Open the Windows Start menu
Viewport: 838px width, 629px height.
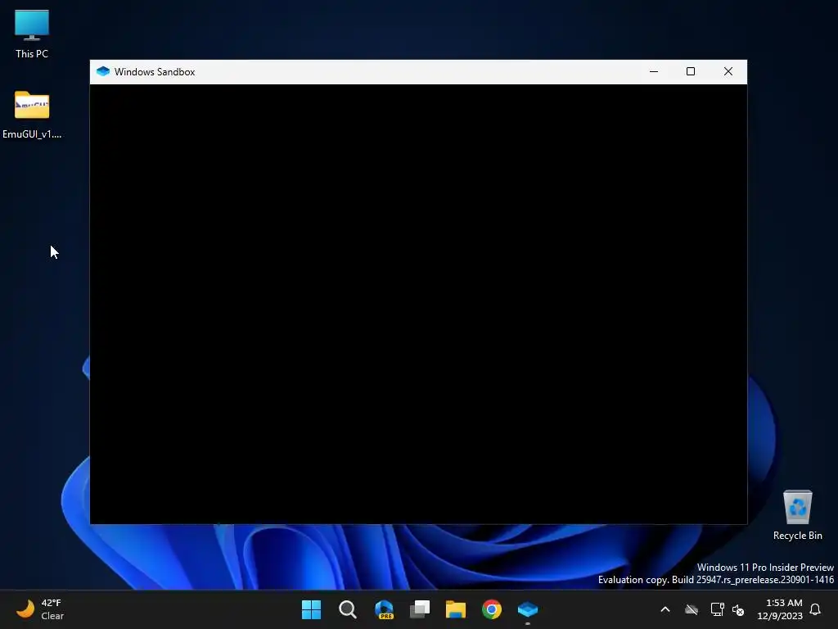(x=311, y=609)
